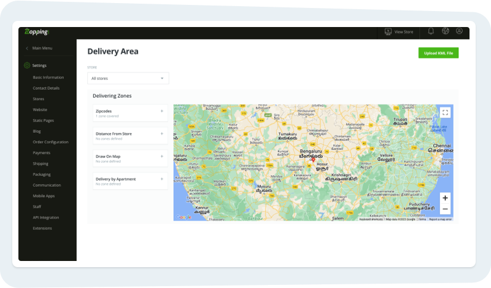Image resolution: width=491 pixels, height=288 pixels.
Task: Click the Upload KML File button
Action: click(x=438, y=53)
